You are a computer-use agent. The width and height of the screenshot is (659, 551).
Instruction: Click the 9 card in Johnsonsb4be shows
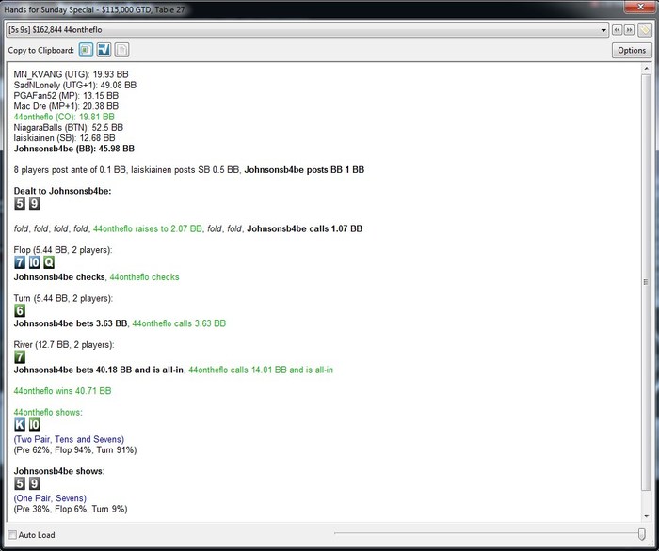35,483
